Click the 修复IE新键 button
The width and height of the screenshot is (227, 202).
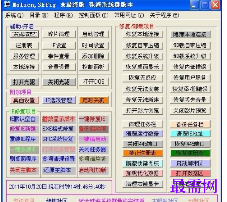tap(24, 129)
